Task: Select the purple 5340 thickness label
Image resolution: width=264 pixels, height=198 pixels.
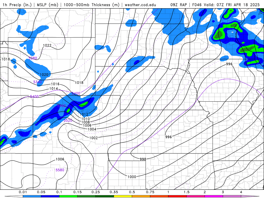Action: coord(38,82)
